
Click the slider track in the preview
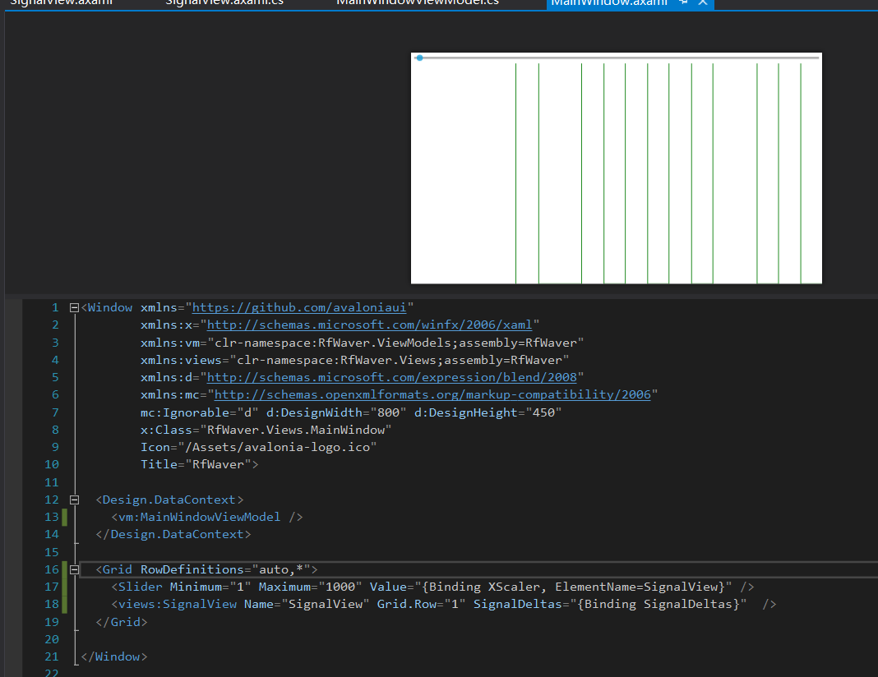621,58
